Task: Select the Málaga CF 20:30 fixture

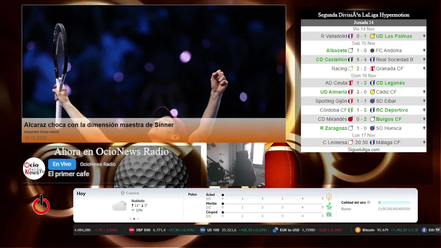Action: click(363, 142)
